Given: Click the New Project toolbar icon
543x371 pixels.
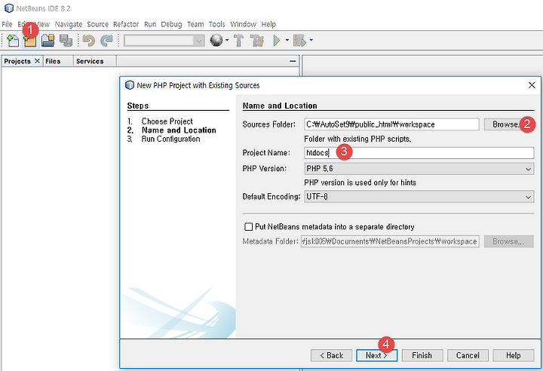Looking at the screenshot, I should [x=30, y=41].
